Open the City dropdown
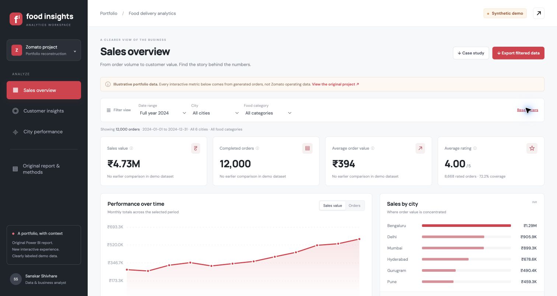The height and width of the screenshot is (296, 557). tap(216, 113)
